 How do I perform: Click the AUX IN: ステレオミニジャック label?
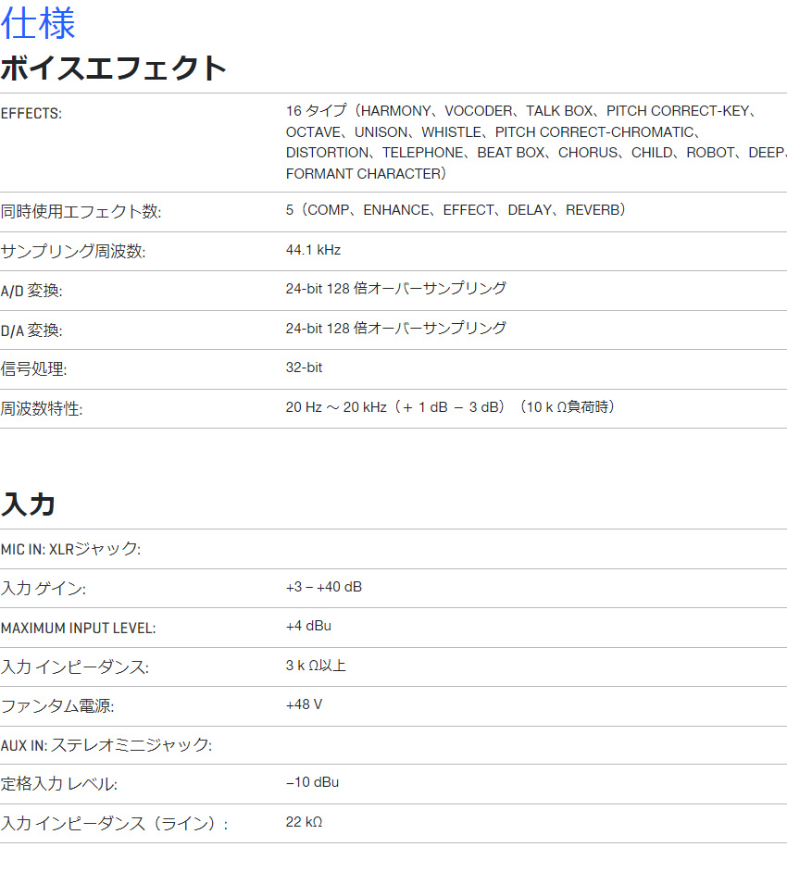coord(106,744)
